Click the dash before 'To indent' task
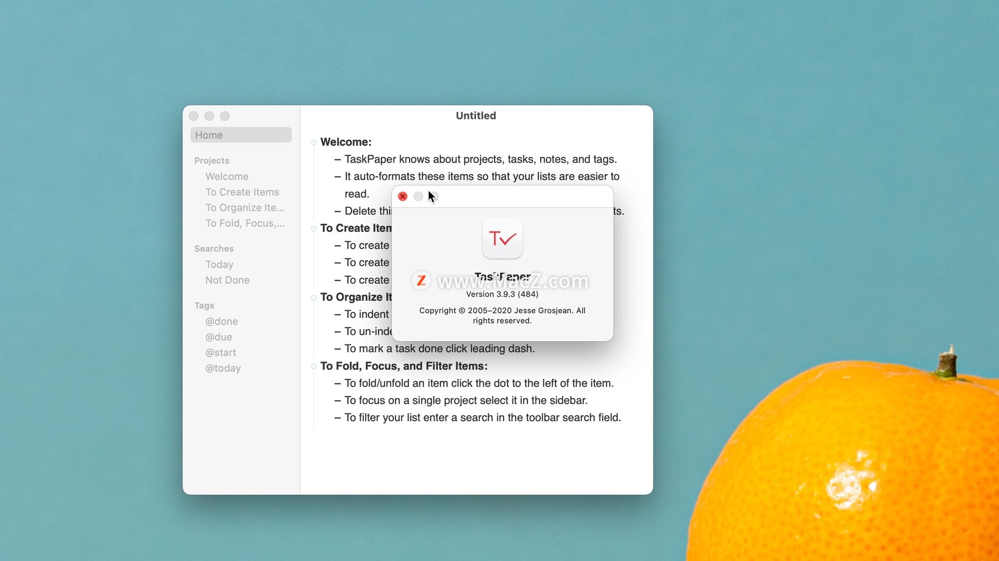999x561 pixels. click(338, 314)
